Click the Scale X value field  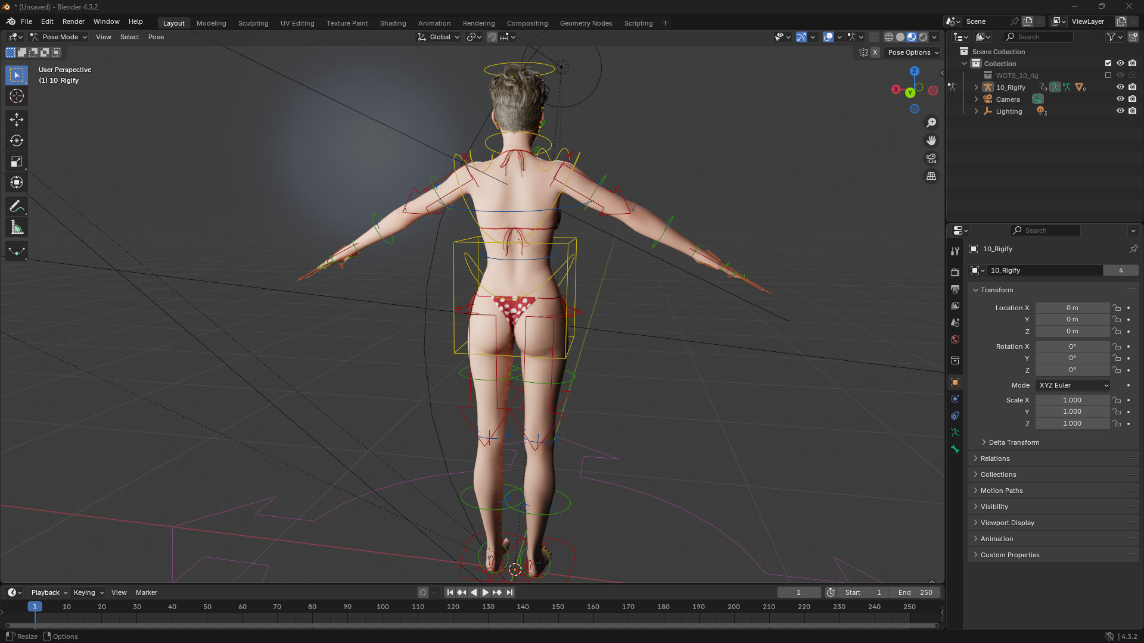1072,400
